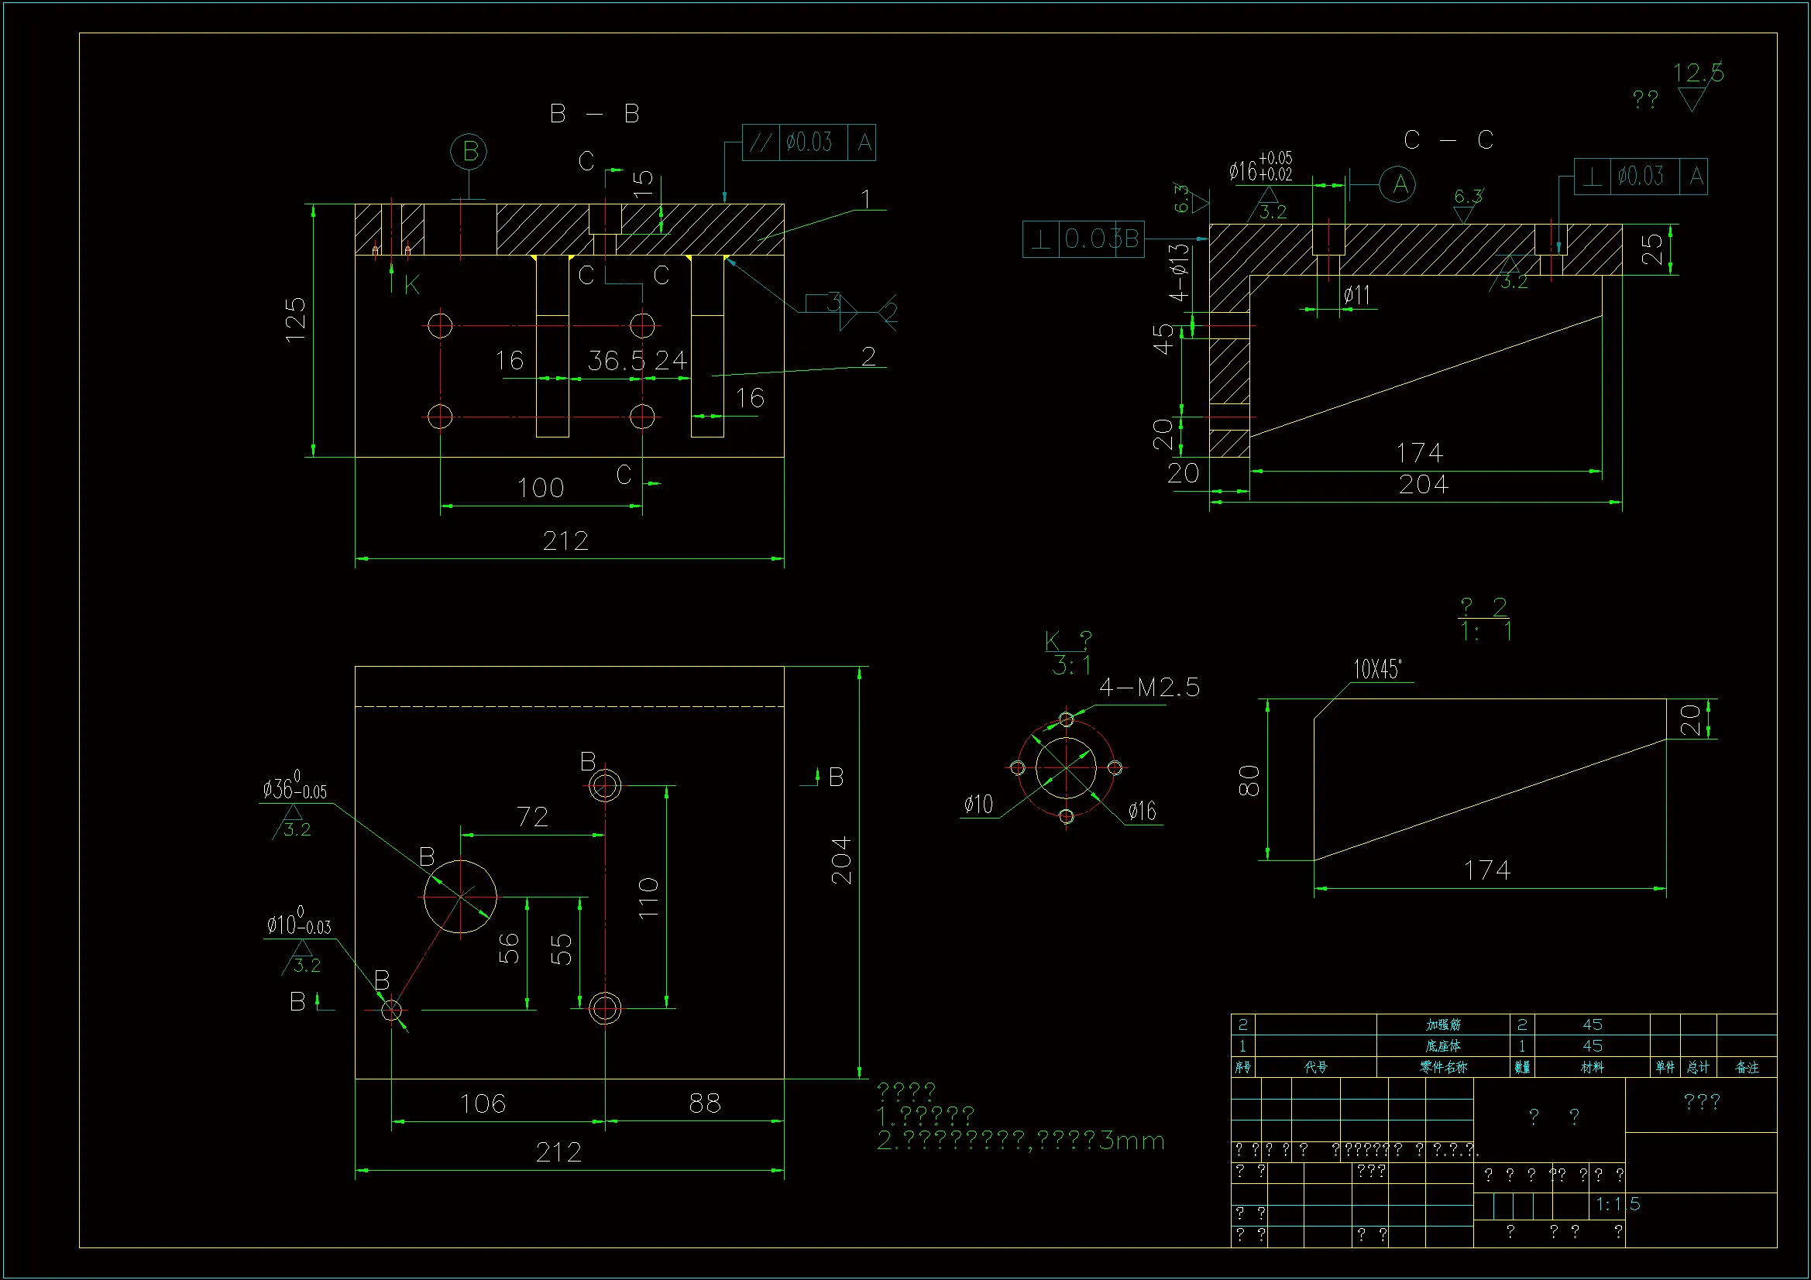Viewport: 1811px width, 1280px height.
Task: Select the ø36 toleranced diameter dimension
Action: [x=294, y=787]
